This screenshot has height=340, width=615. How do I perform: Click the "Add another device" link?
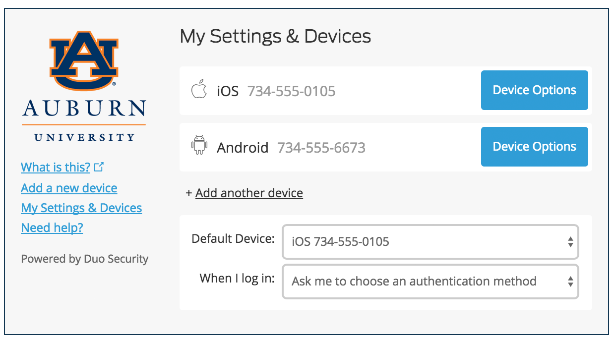(249, 193)
